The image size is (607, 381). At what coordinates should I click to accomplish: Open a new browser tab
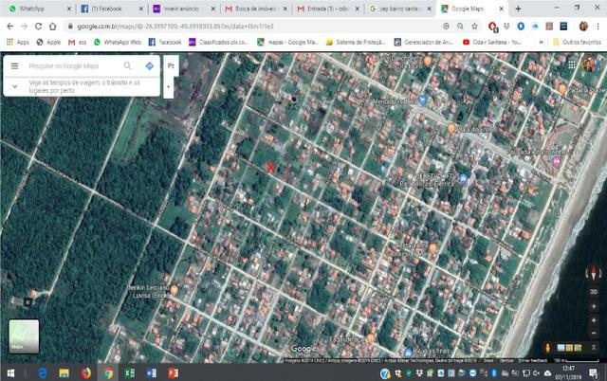click(x=518, y=9)
